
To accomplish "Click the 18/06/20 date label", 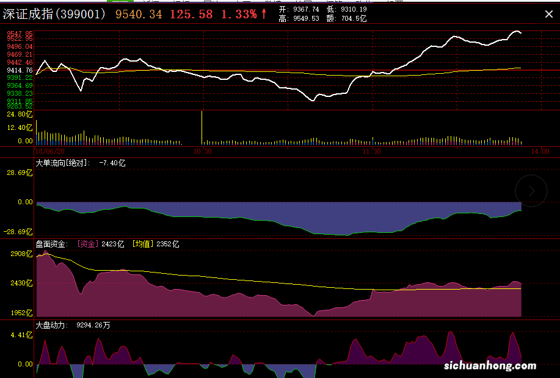I will [x=50, y=151].
